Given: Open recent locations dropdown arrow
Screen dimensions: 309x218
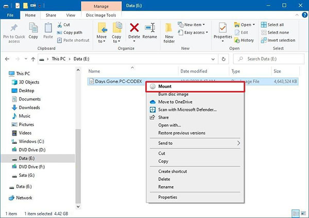Looking at the screenshot, I should point(26,59).
